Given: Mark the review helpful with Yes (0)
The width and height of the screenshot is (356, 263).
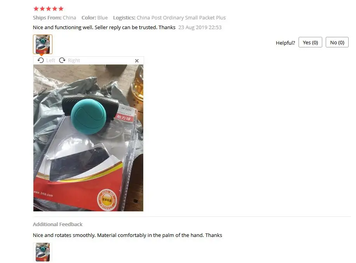Looking at the screenshot, I should (310, 42).
